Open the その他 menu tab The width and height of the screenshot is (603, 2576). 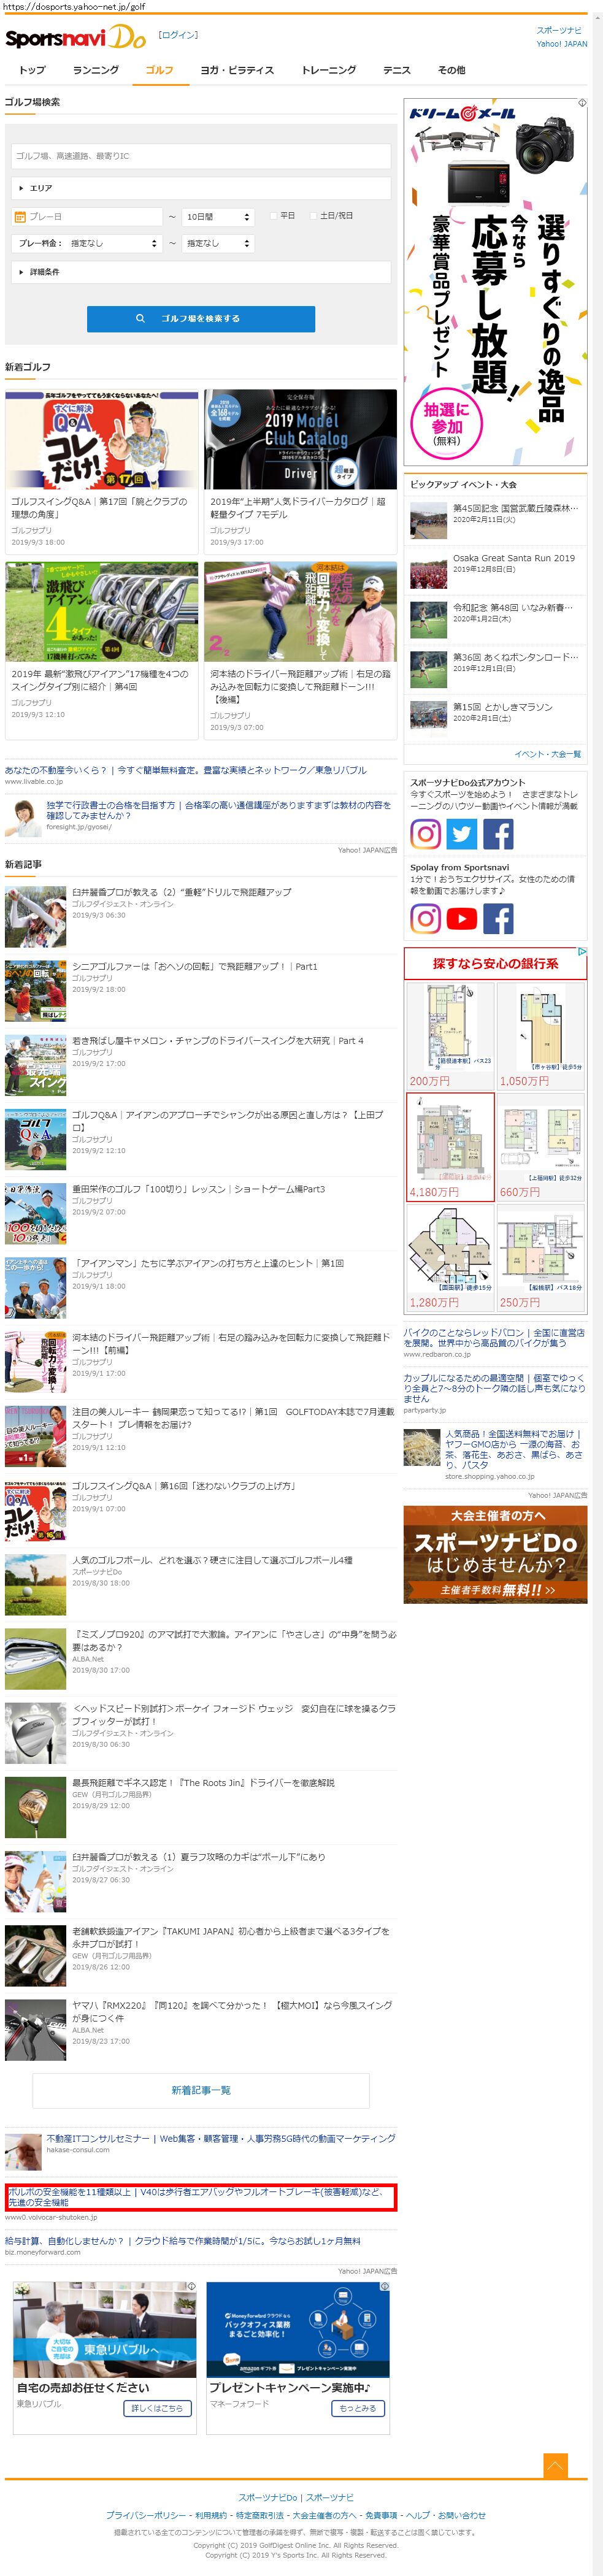coord(451,70)
